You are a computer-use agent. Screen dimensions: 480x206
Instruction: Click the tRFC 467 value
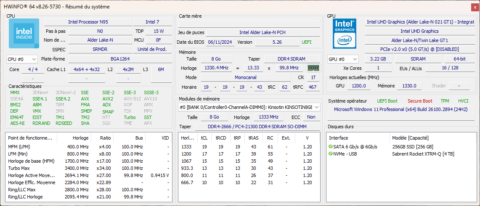(313, 87)
